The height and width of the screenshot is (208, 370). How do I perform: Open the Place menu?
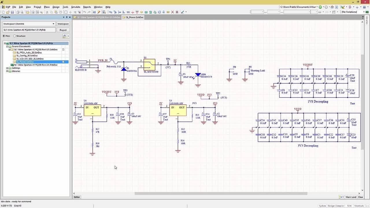click(x=47, y=7)
